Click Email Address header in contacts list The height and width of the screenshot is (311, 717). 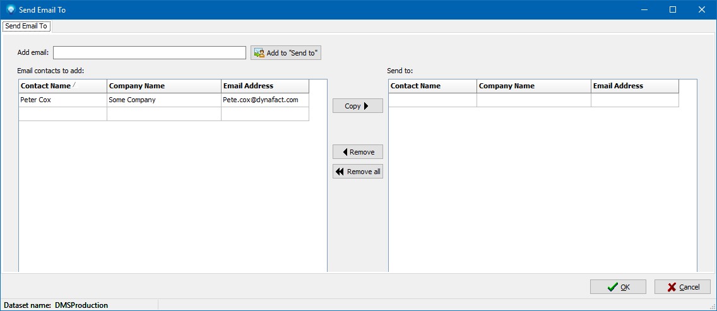264,86
